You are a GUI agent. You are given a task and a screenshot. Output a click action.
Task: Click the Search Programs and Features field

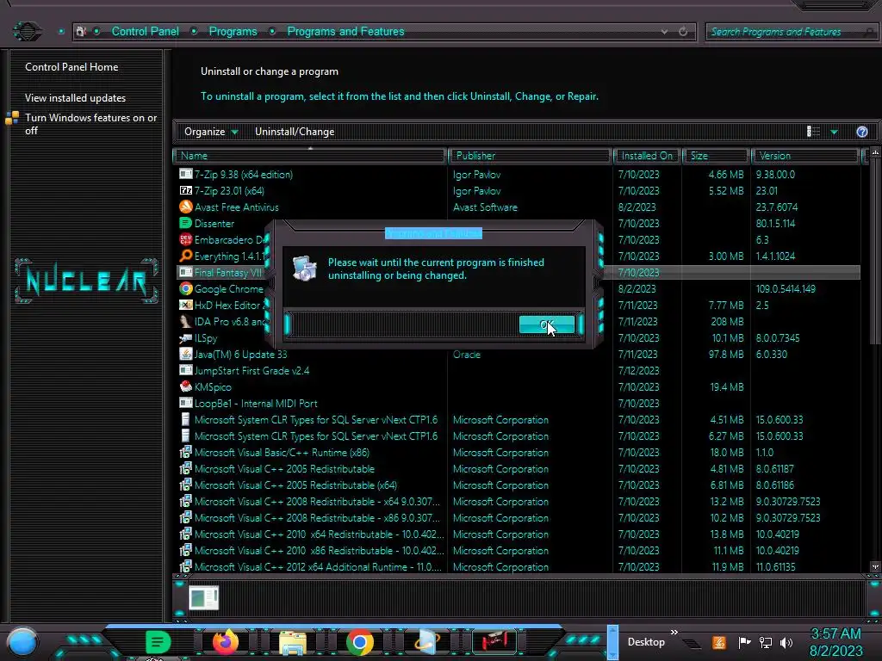pyautogui.click(x=791, y=32)
